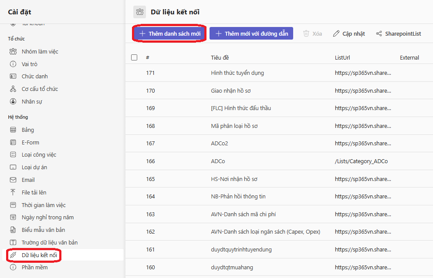Screen dimensions: 433x278
Task: Click the Nhóm làm việc group icon
Action: tap(13, 52)
